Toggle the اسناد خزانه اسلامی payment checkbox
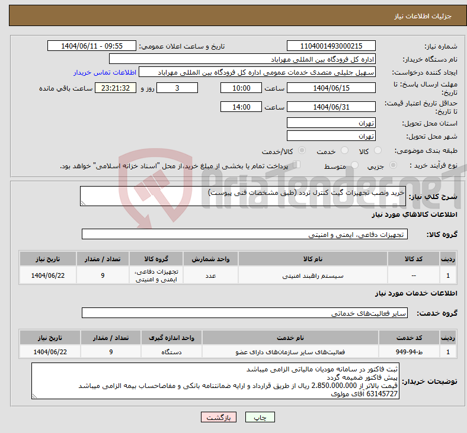Viewport: 467px width, 433px height. point(297,165)
